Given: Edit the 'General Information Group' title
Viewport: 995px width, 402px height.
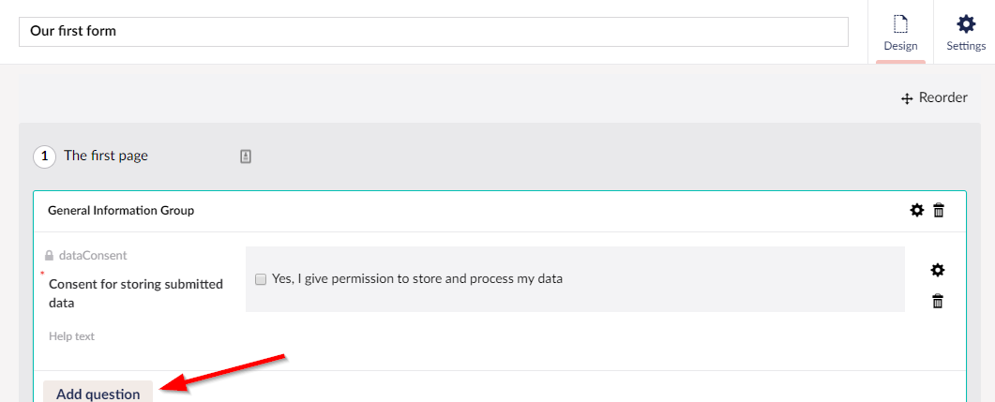Looking at the screenshot, I should pos(121,211).
